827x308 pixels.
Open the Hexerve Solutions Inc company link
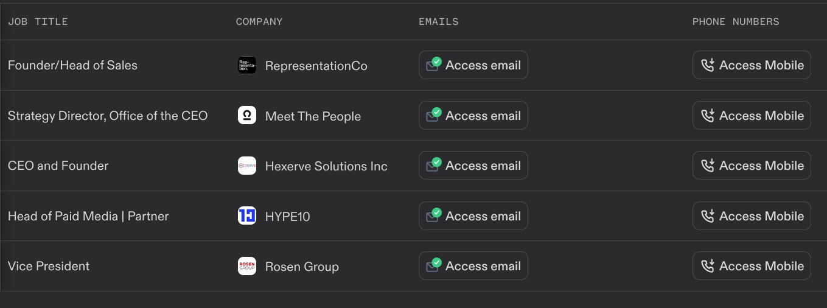(326, 166)
